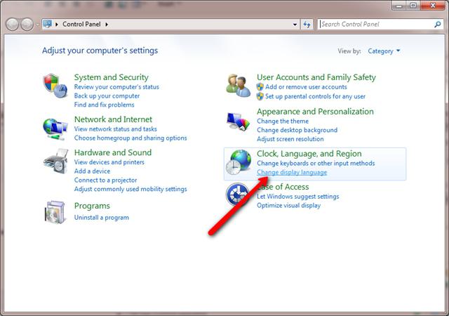Click Let Windows suggest settings
Screen dimensions: 449x316
[297, 197]
